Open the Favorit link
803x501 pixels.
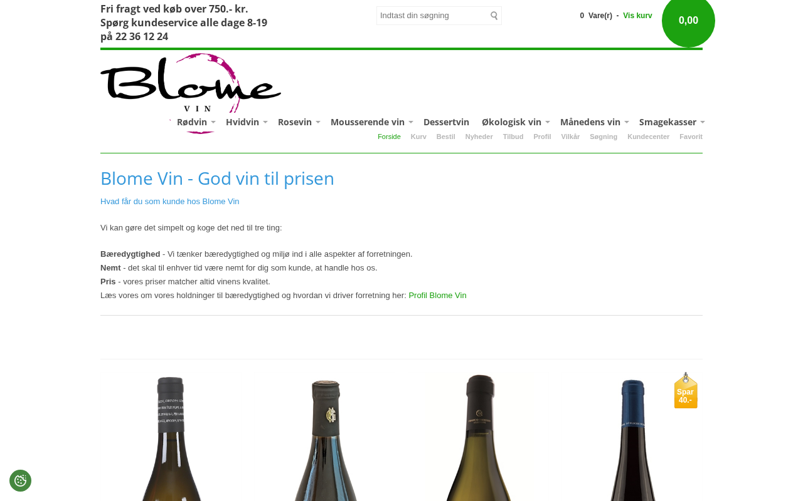click(x=691, y=137)
